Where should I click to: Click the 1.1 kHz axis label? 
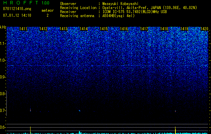(x=2, y=44)
